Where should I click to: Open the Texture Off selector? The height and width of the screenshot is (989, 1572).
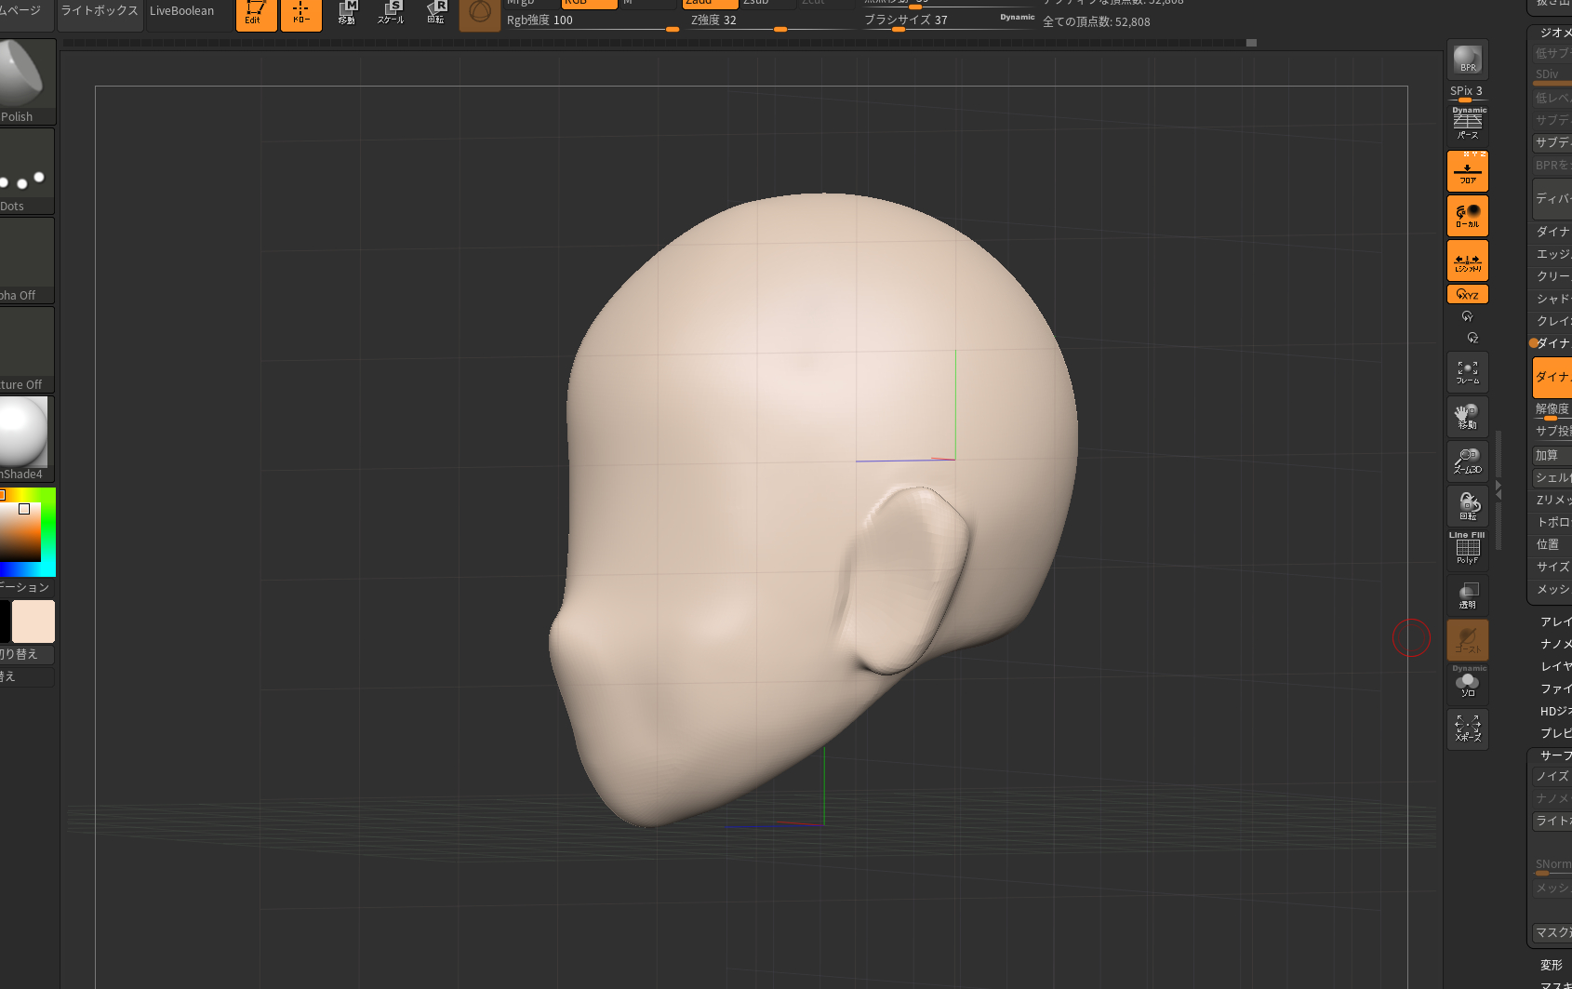25,350
